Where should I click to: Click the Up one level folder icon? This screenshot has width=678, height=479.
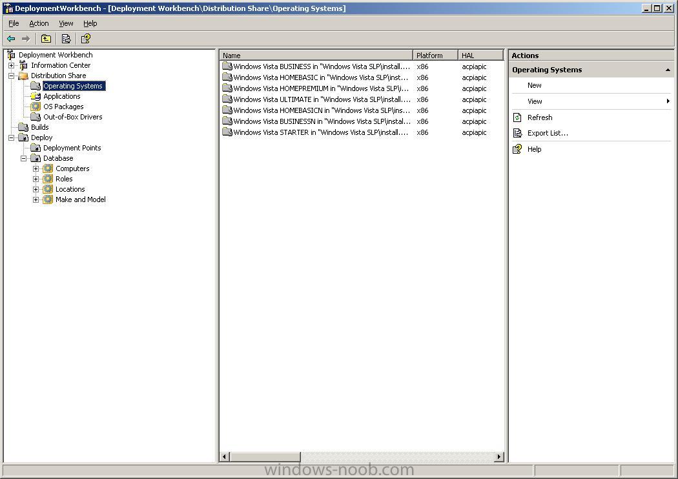pyautogui.click(x=46, y=39)
